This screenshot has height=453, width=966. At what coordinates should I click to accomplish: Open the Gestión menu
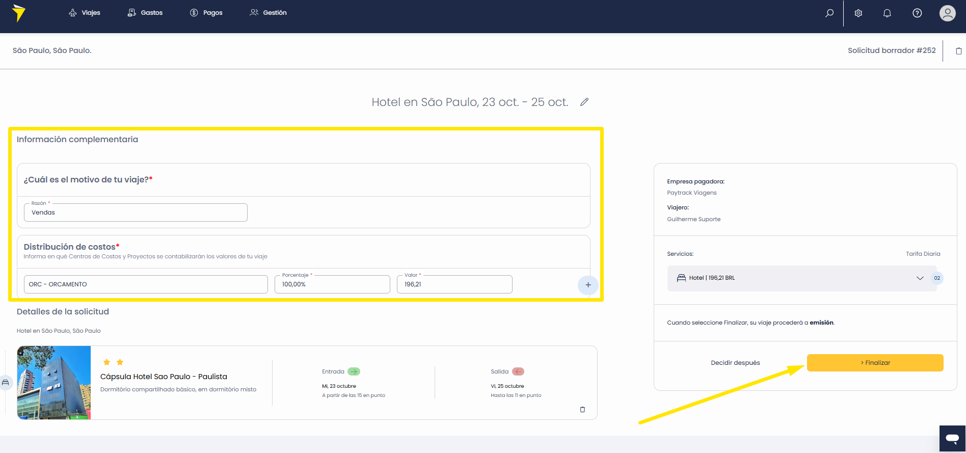(269, 13)
